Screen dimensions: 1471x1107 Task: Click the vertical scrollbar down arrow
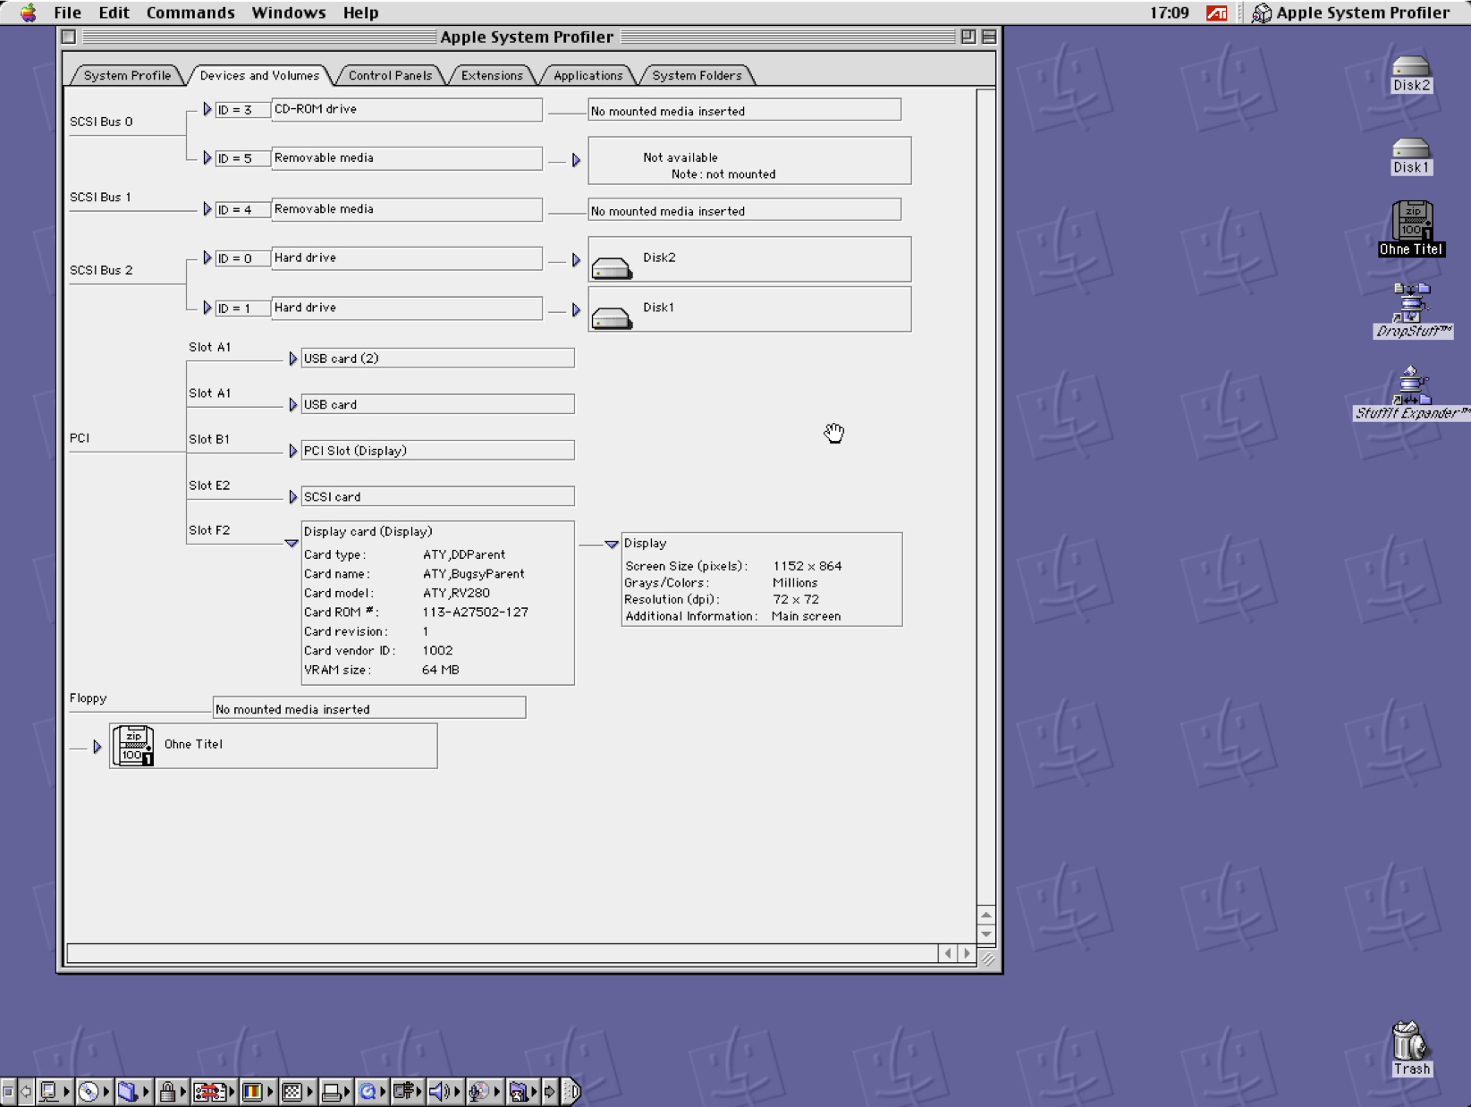[x=986, y=934]
